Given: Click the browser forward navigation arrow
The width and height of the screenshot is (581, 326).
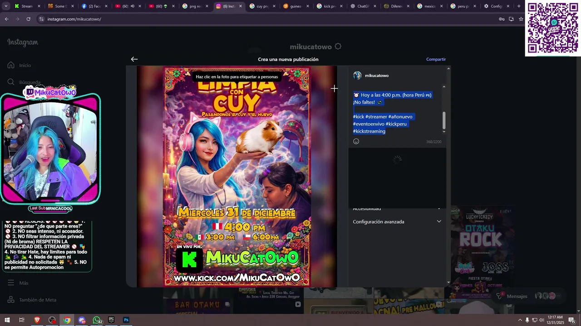Looking at the screenshot, I should 17,19.
